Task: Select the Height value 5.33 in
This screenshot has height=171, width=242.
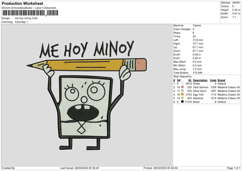Action: coord(236,10)
